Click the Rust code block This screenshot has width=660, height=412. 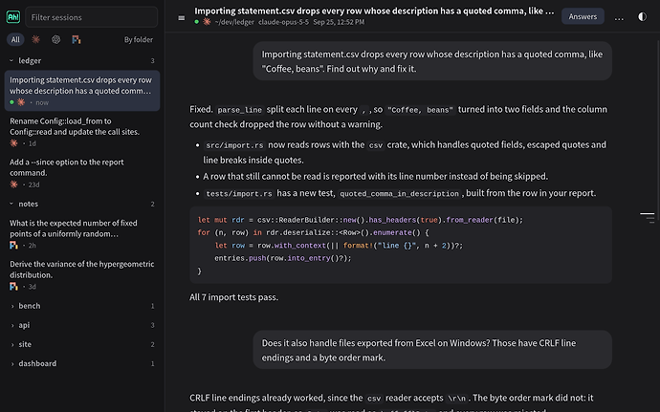[400, 245]
